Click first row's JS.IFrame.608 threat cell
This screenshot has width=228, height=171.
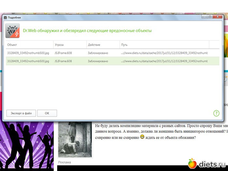click(63, 53)
